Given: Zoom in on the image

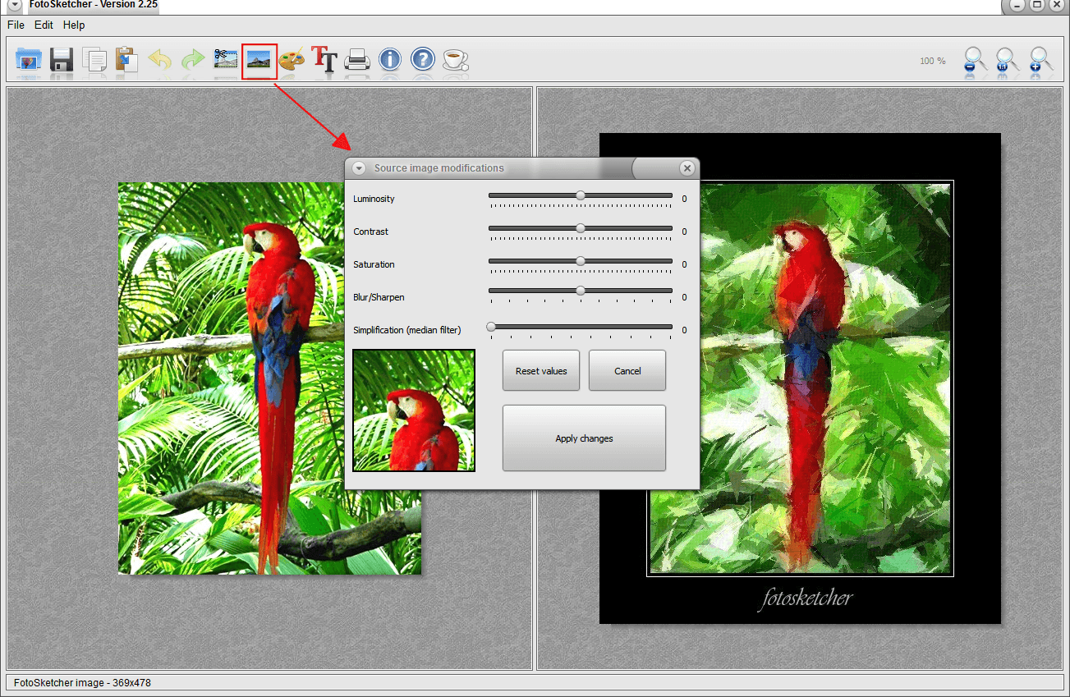Looking at the screenshot, I should pyautogui.click(x=1037, y=60).
